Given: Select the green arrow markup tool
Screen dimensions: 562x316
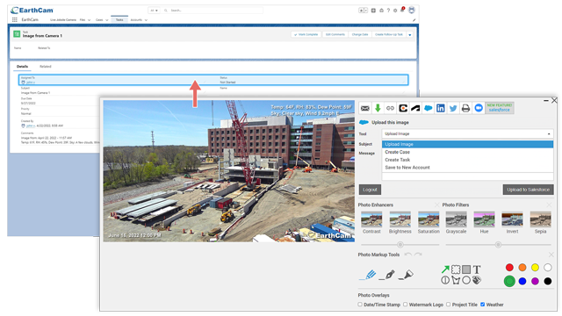Looking at the screenshot, I should tap(445, 269).
